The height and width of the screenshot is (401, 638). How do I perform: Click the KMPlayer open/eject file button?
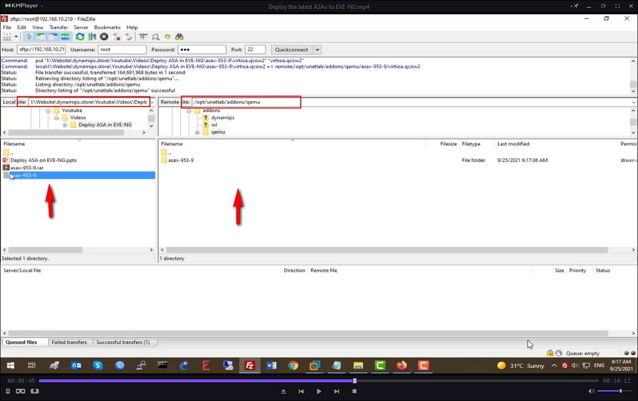tap(284, 391)
